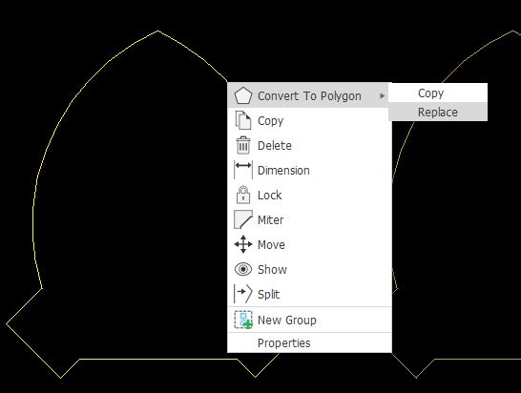Click the Copy pages icon

pos(243,120)
